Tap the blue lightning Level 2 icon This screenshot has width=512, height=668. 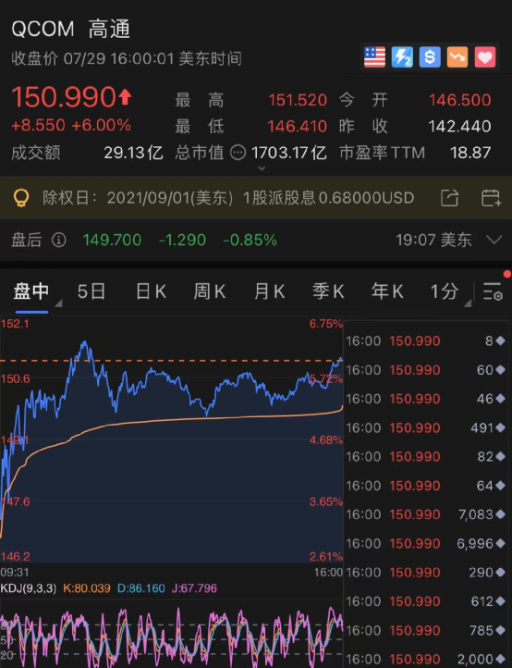[x=402, y=57]
